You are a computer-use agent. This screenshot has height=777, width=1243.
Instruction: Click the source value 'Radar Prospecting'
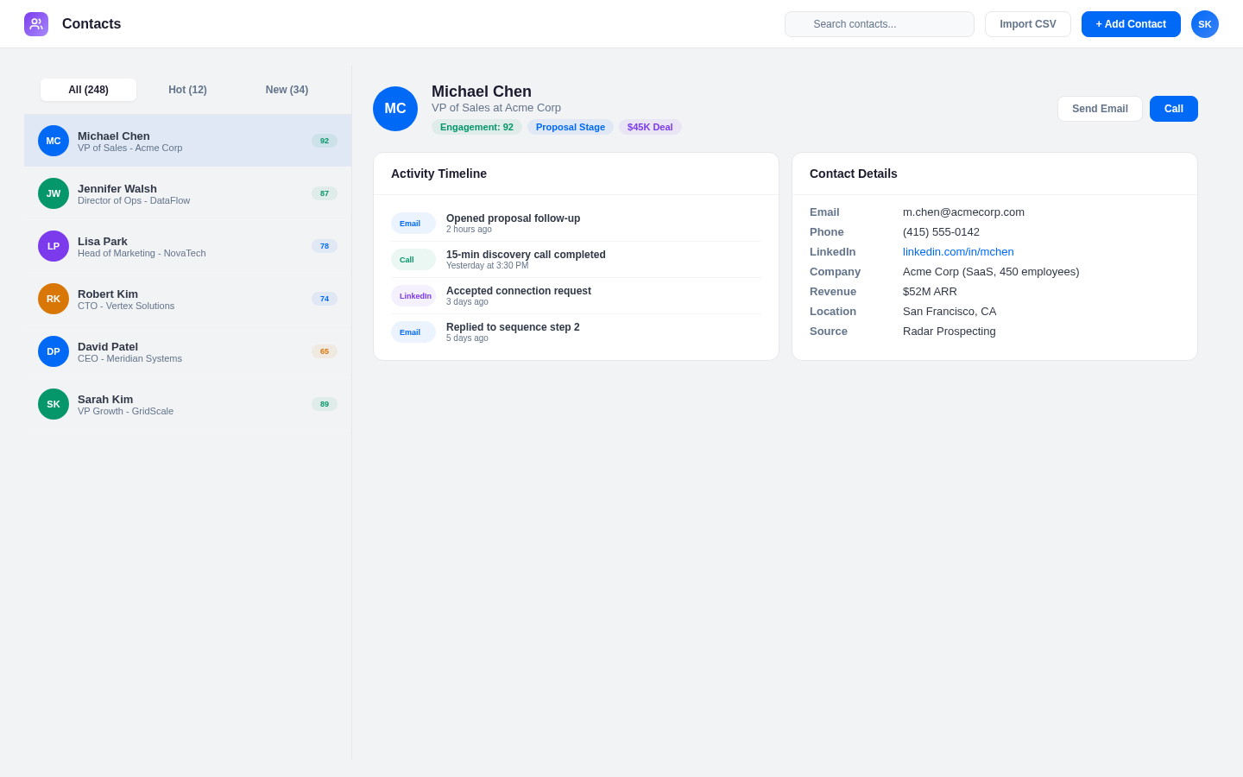[950, 332]
